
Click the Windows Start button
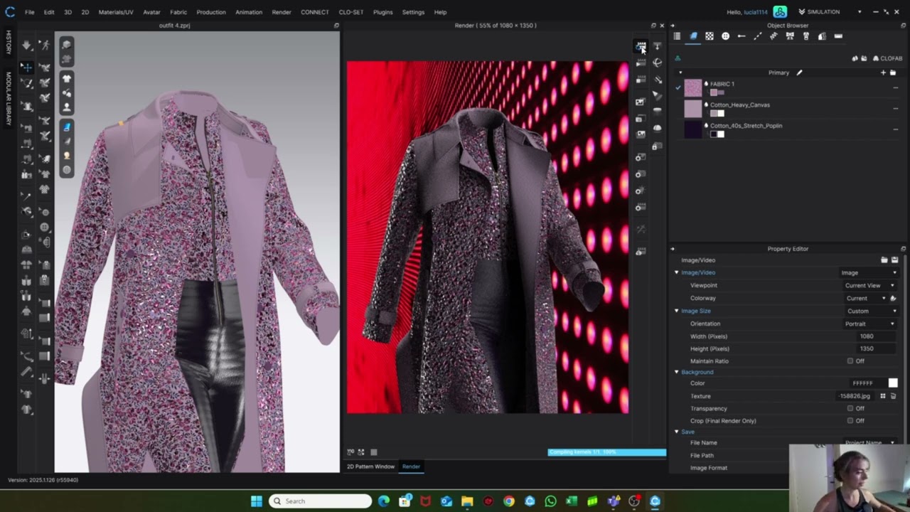[x=256, y=501]
